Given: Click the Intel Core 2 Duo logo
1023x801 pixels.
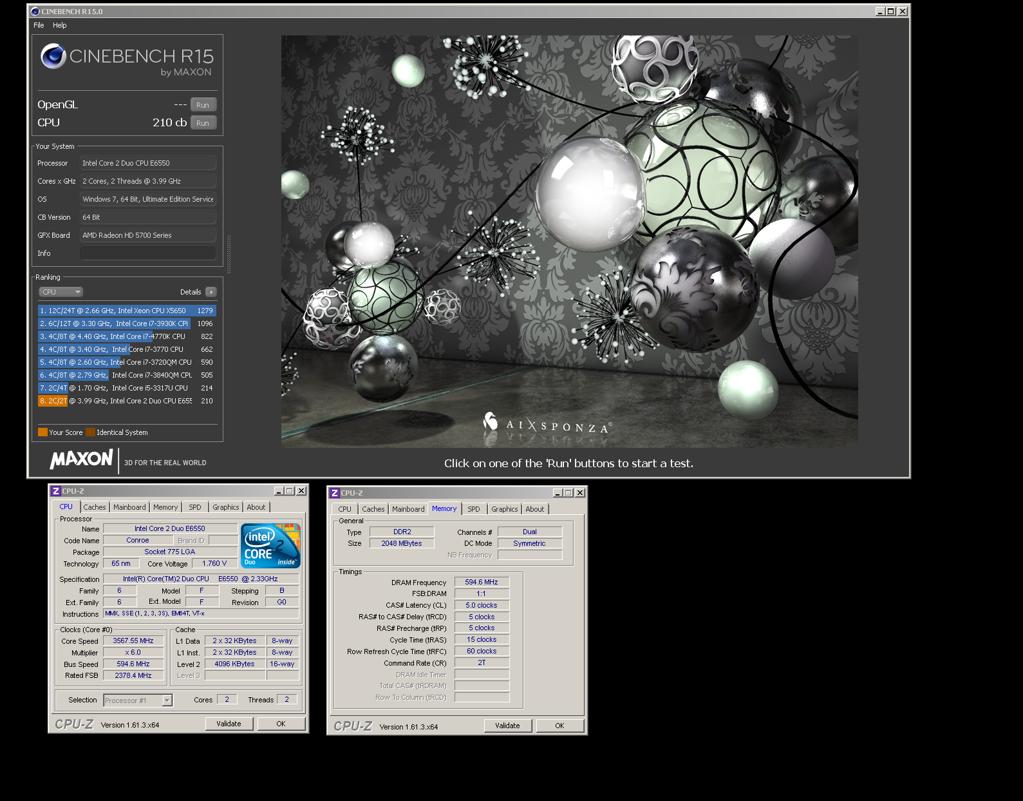Looking at the screenshot, I should pyautogui.click(x=270, y=546).
